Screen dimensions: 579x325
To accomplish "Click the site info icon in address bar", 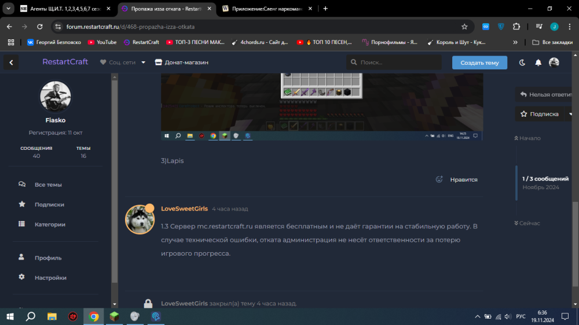I will [x=58, y=27].
